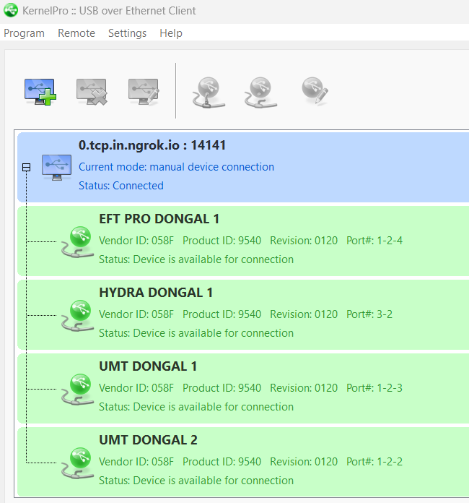Open the Help menu
Viewport: 469px width, 503px height.
coord(171,33)
